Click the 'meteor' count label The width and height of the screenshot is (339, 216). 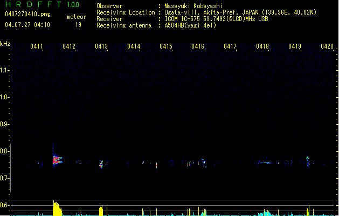[77, 17]
